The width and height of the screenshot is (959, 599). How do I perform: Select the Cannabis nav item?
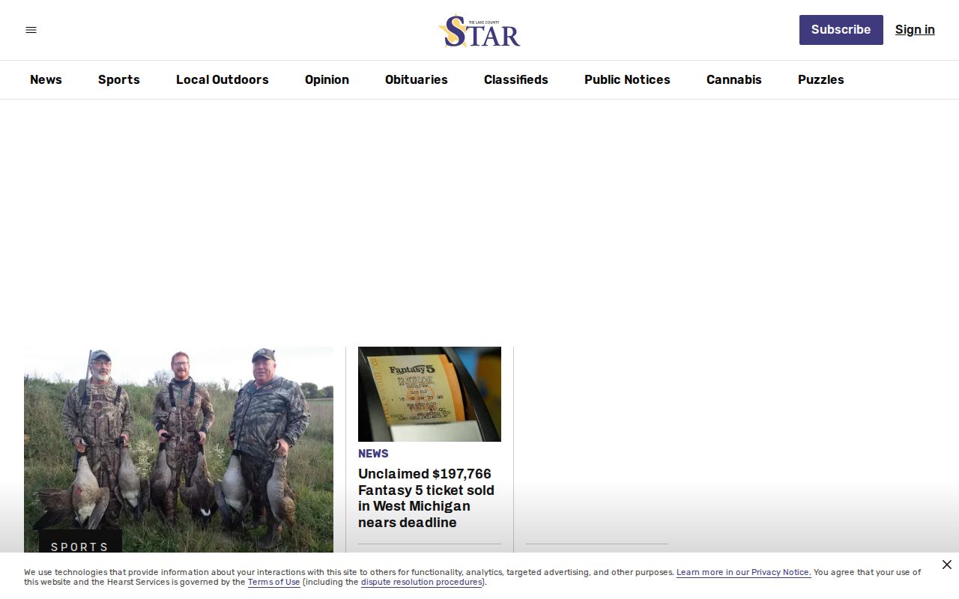coord(734,79)
